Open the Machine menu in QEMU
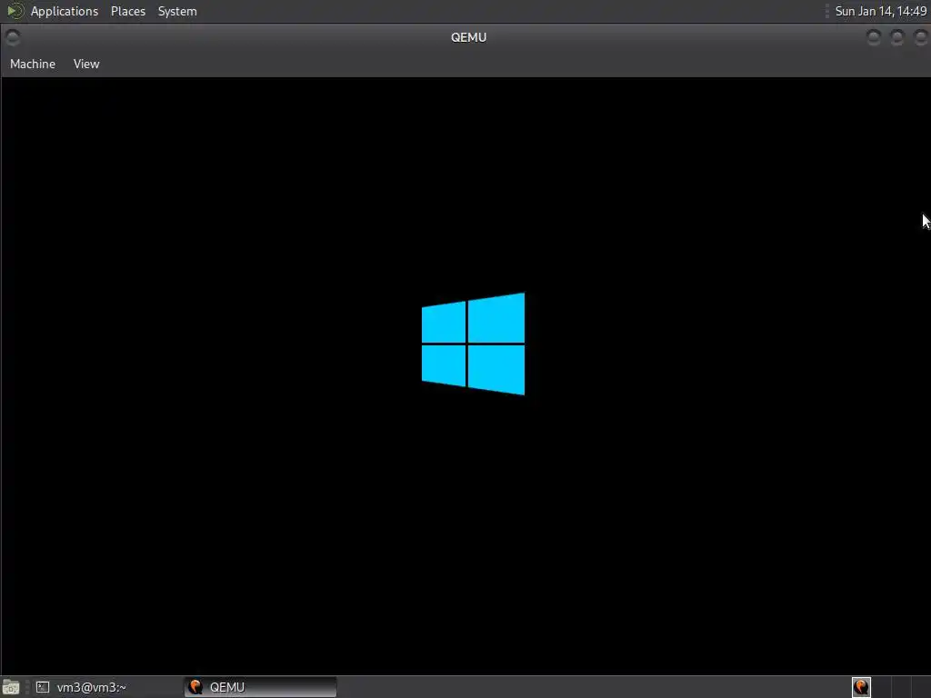 [33, 65]
